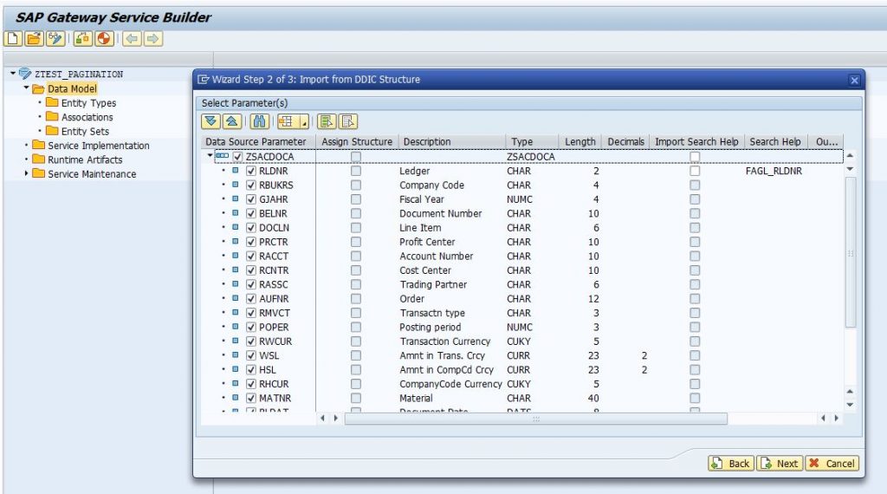This screenshot has width=887, height=494.
Task: Enable Import Search Help for BELNR
Action: coord(695,213)
